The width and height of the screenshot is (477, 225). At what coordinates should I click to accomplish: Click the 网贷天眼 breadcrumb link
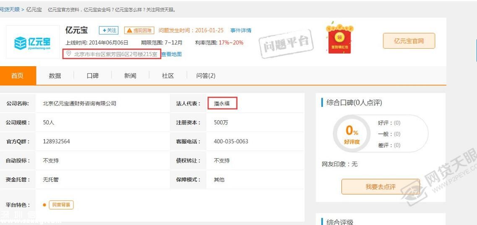click(x=10, y=9)
